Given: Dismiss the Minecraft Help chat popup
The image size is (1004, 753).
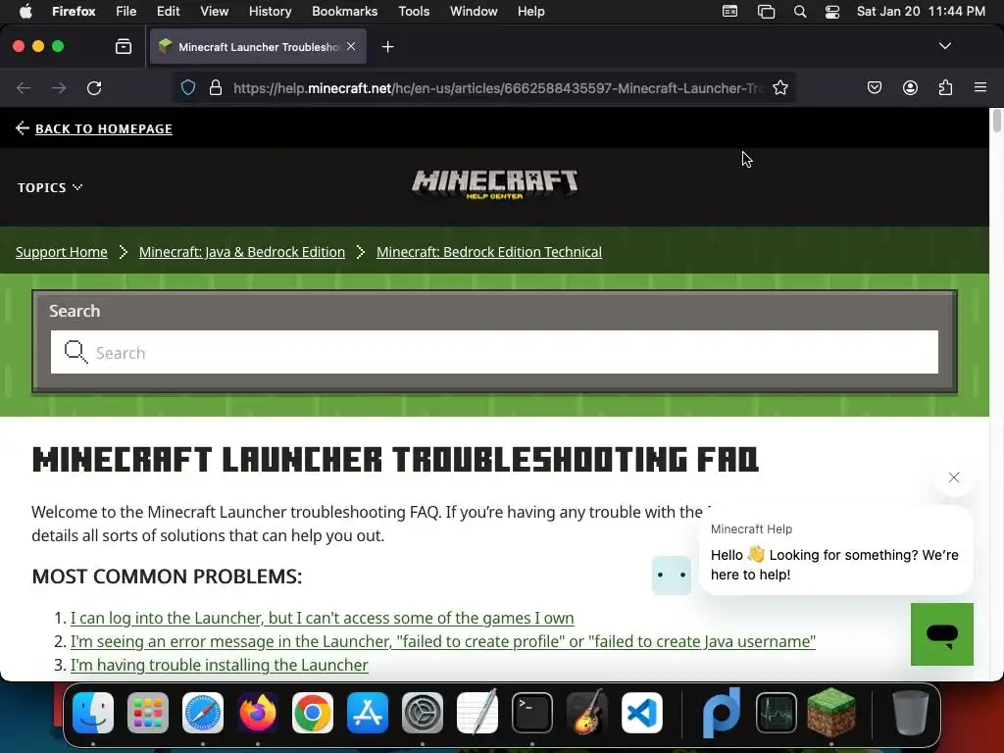Looking at the screenshot, I should pyautogui.click(x=954, y=477).
